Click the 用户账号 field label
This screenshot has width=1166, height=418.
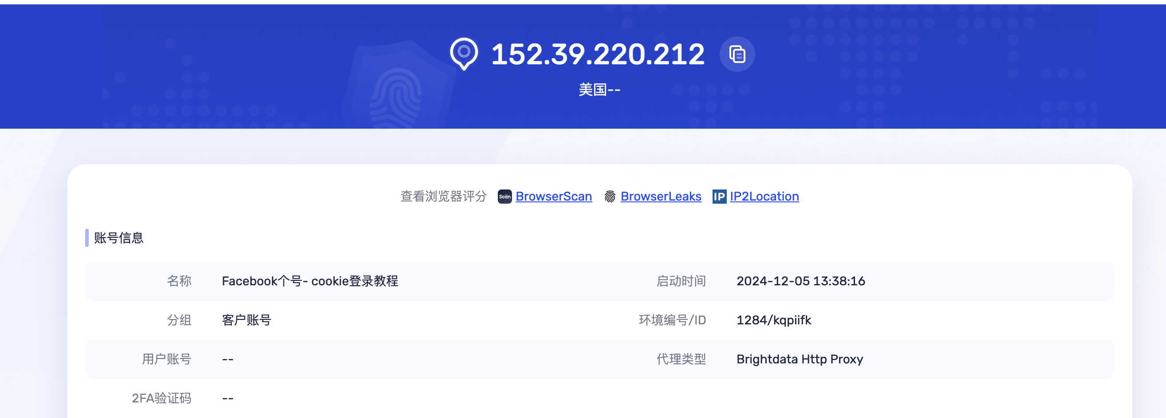(166, 359)
